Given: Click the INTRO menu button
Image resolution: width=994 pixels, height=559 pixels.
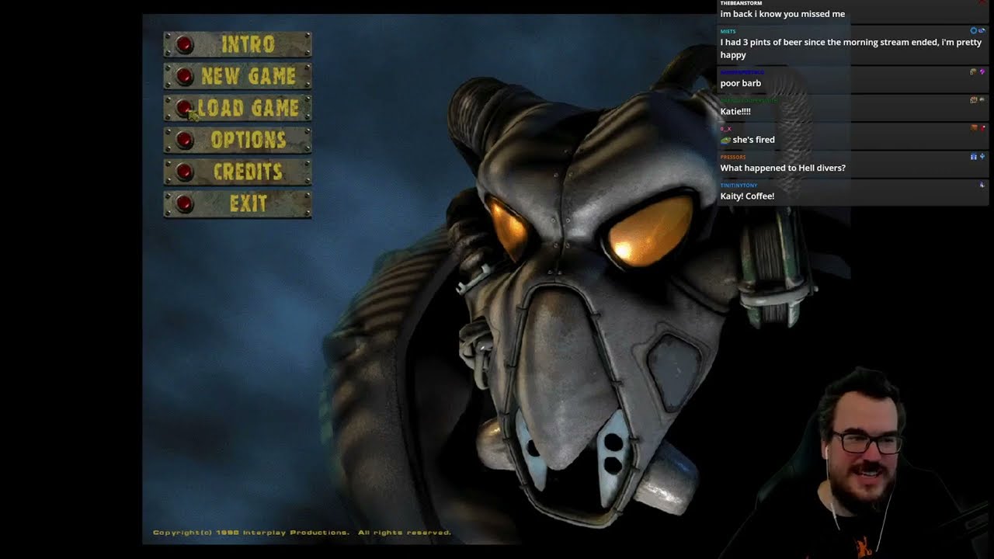Looking at the screenshot, I should tap(237, 44).
